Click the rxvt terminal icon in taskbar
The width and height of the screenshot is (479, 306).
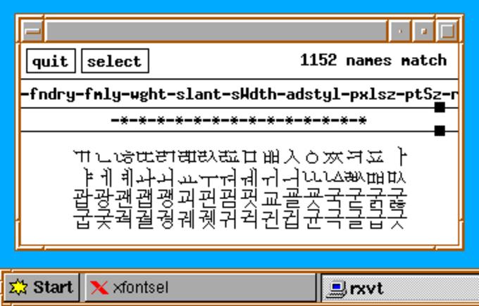(x=338, y=288)
